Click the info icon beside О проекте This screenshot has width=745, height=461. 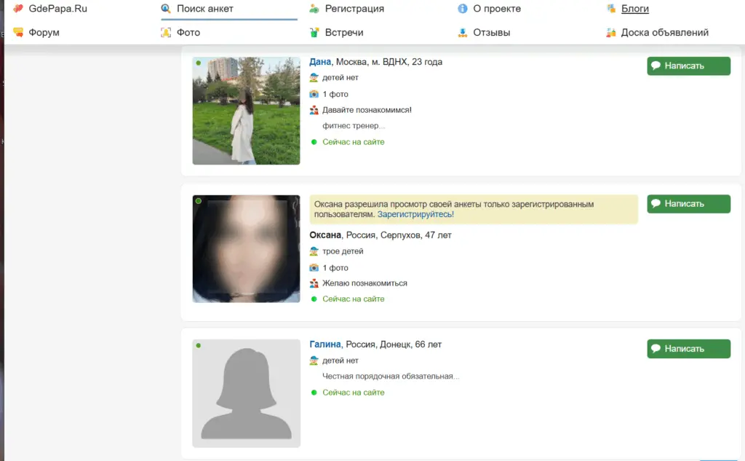(462, 9)
